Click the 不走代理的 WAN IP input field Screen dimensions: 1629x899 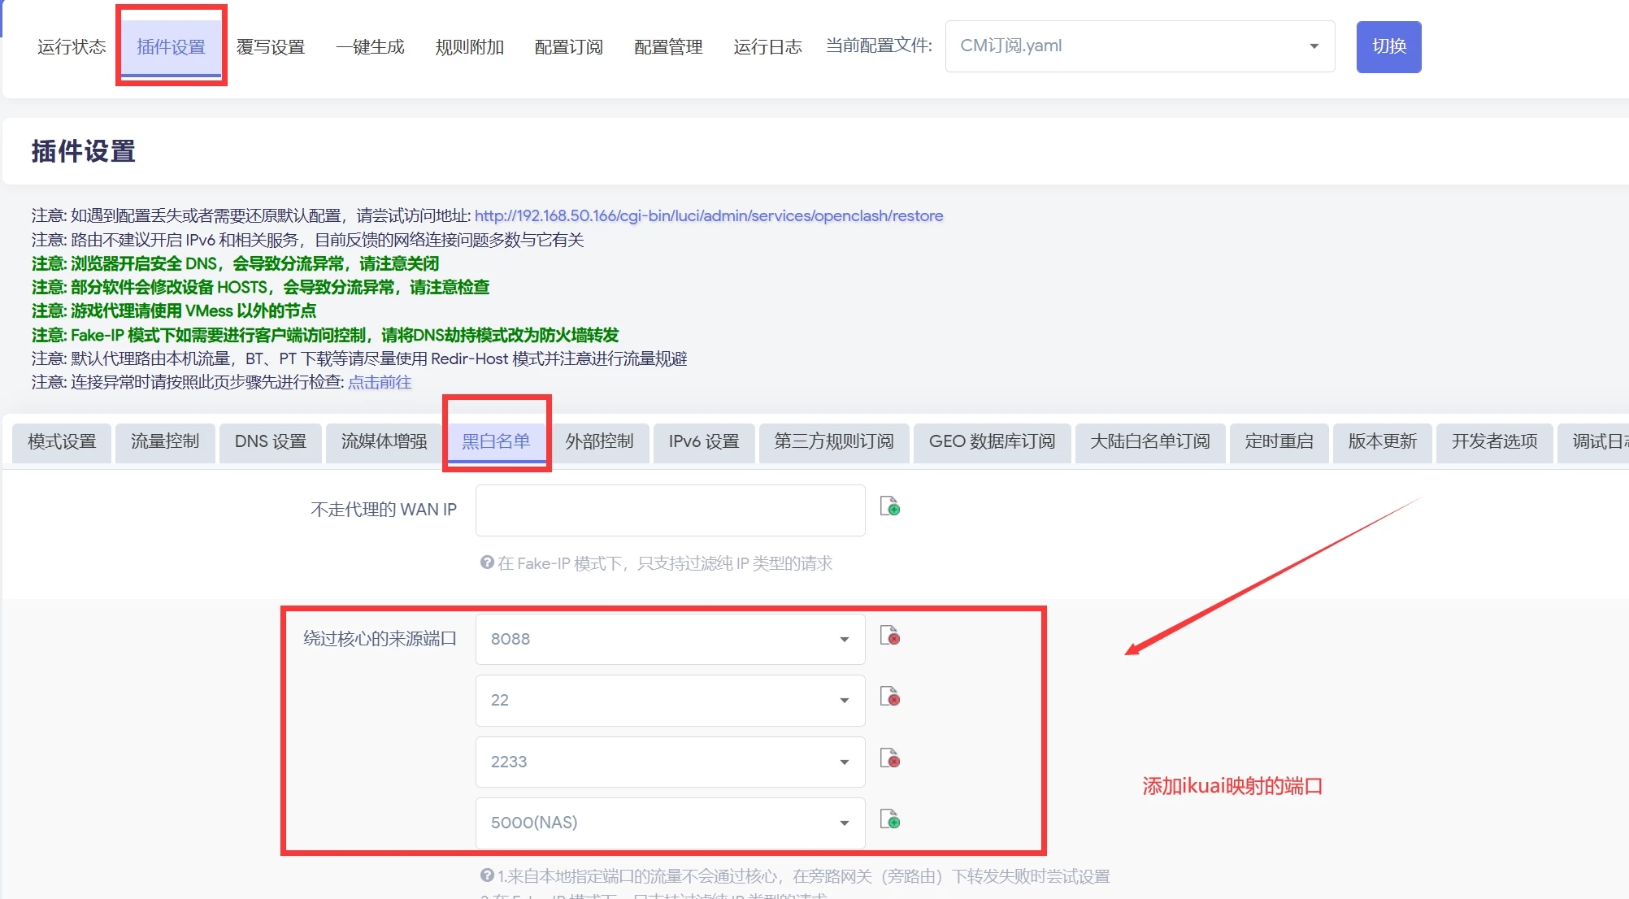(x=670, y=510)
